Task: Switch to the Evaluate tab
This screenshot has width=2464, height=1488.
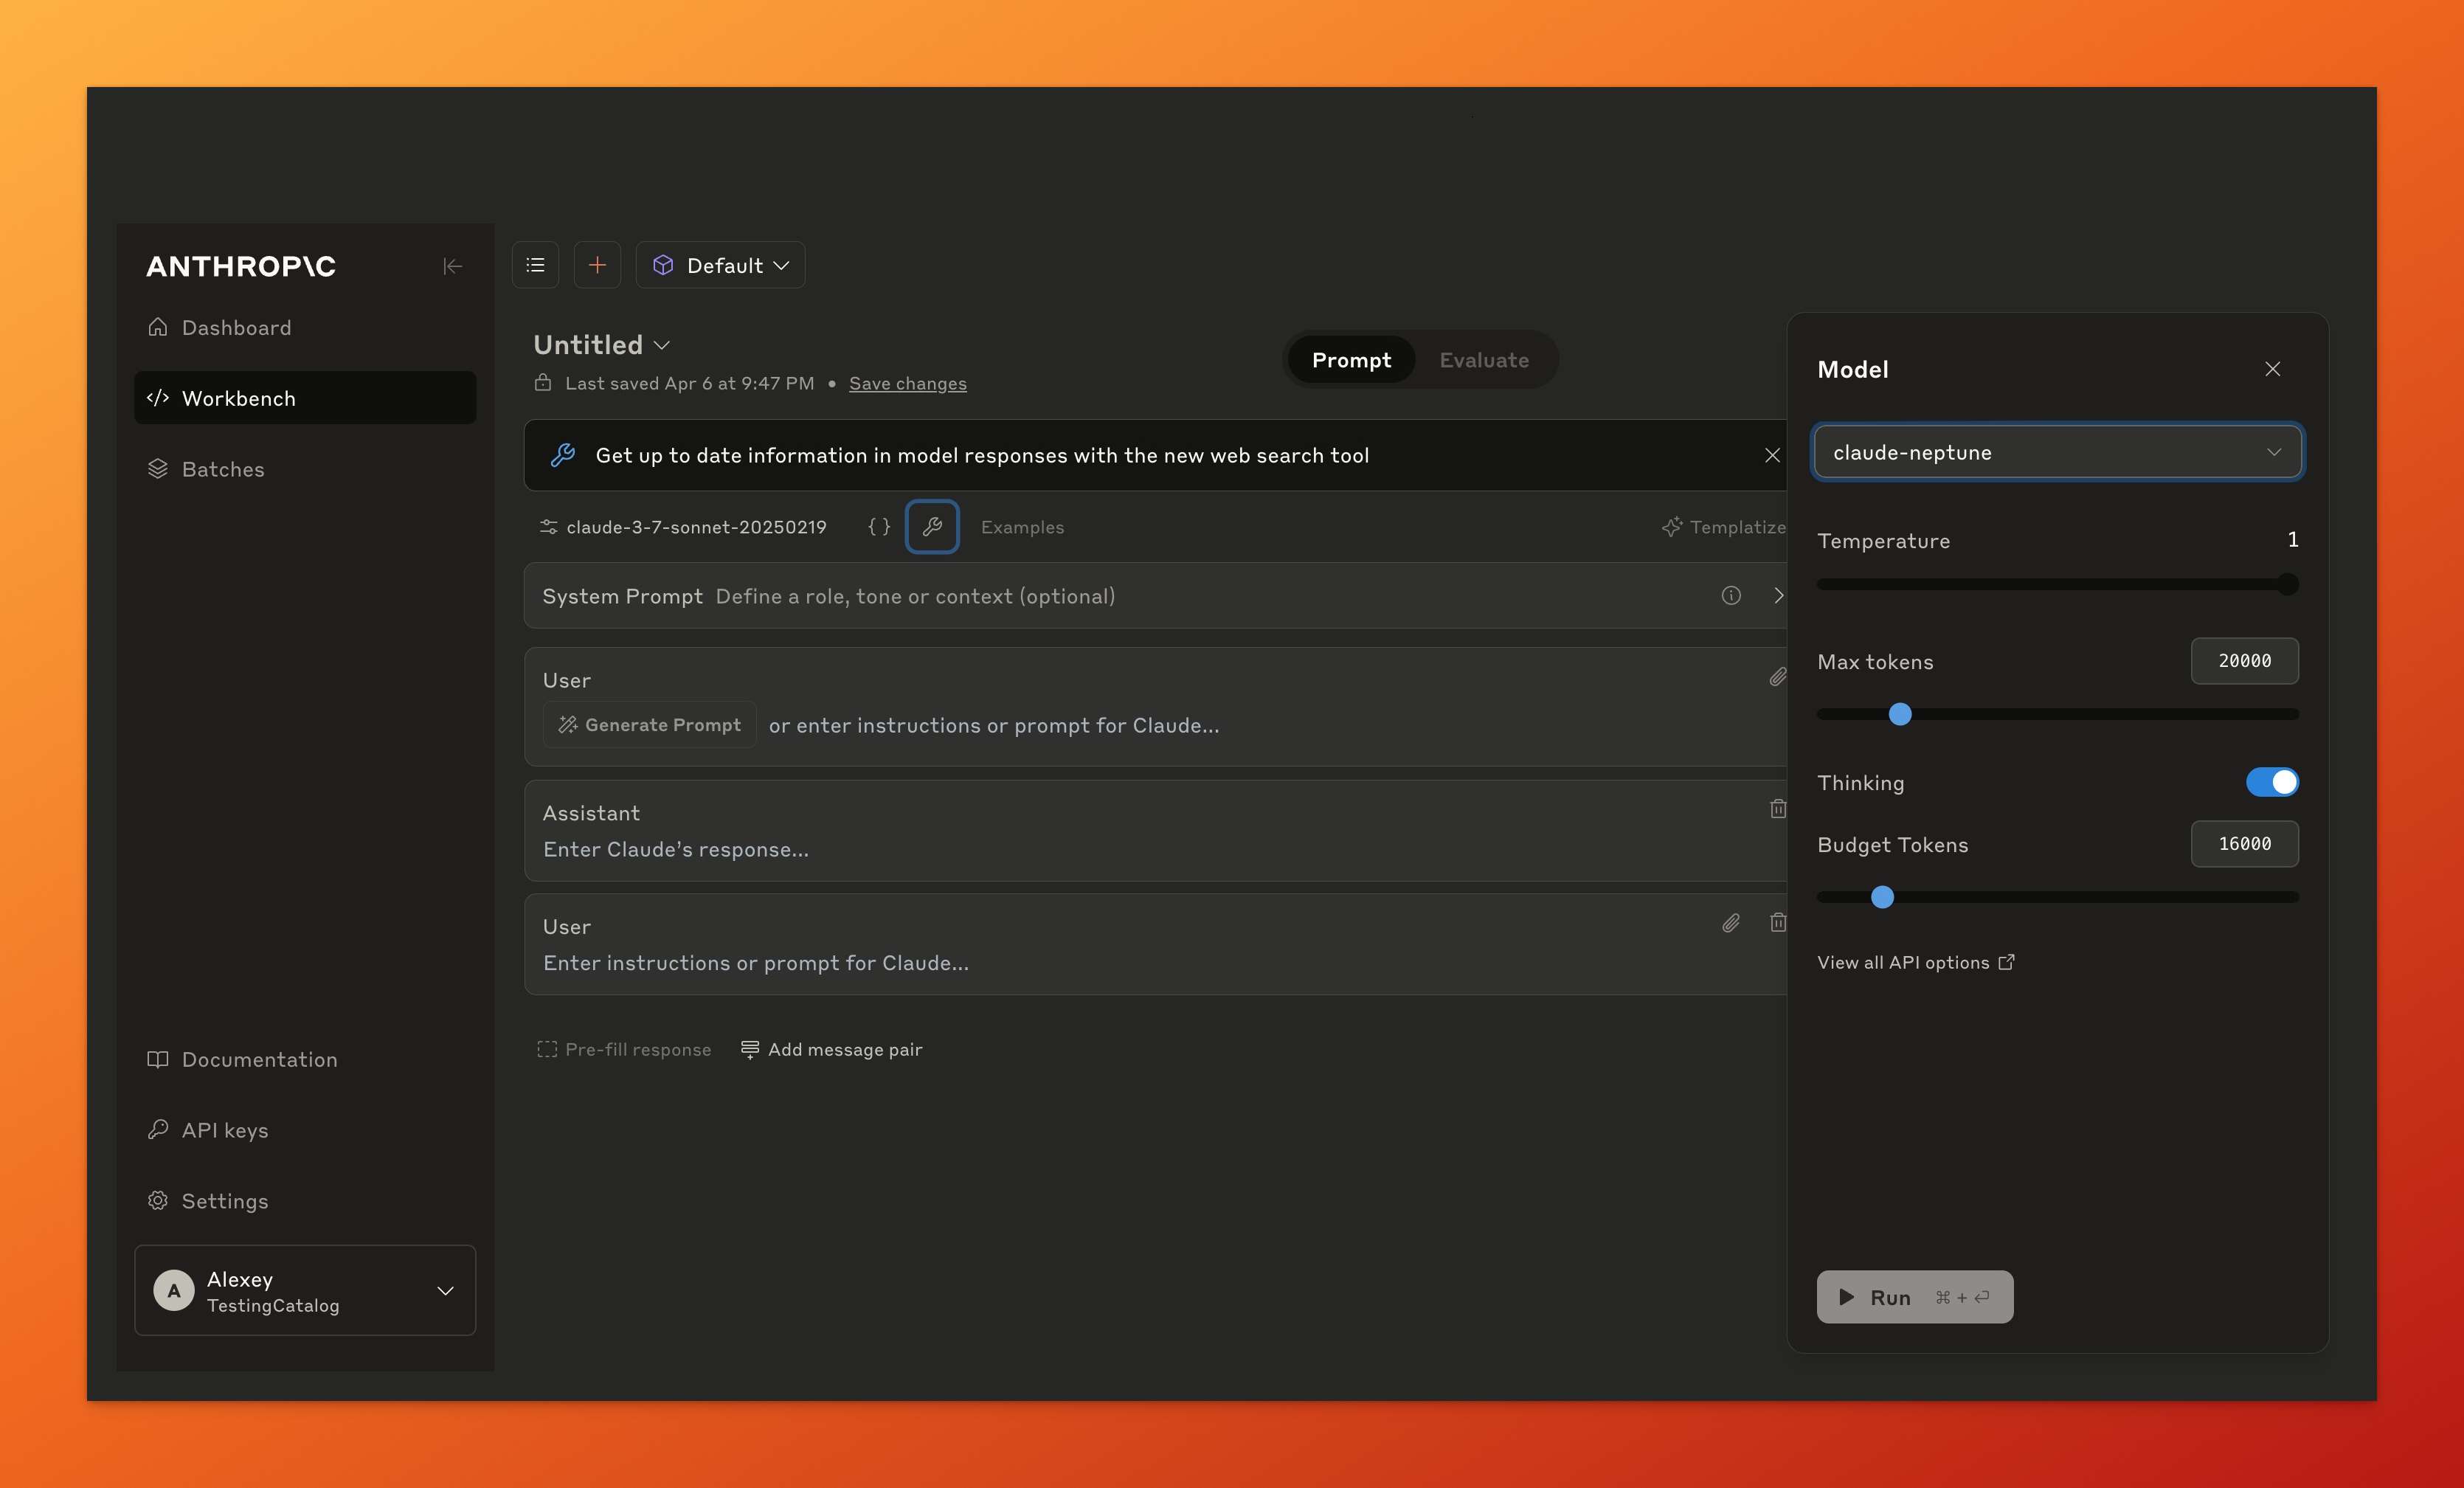Action: [x=1483, y=360]
